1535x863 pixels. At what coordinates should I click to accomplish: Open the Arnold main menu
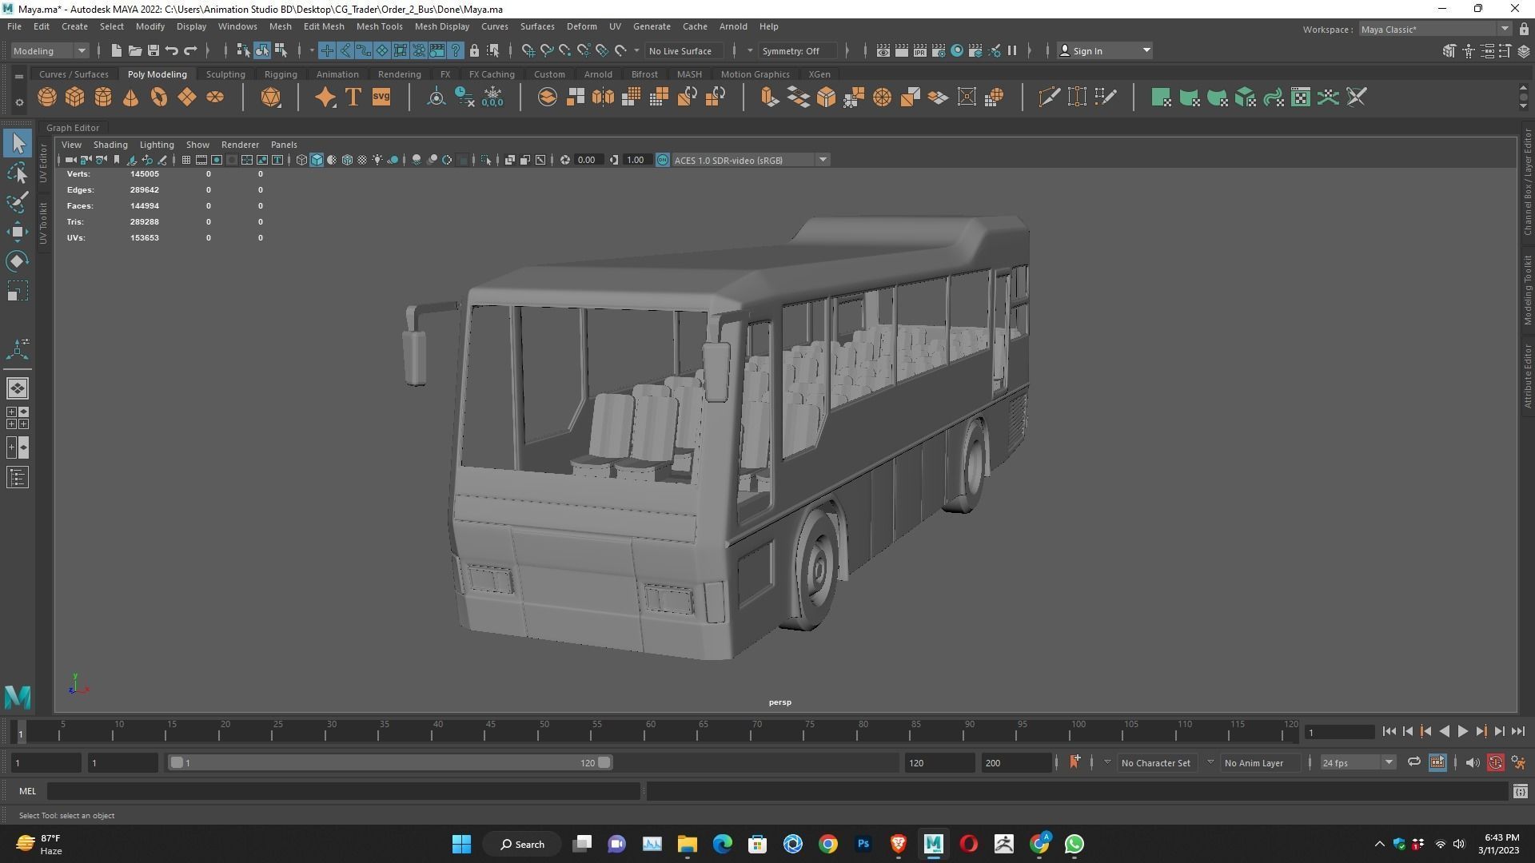click(x=733, y=26)
